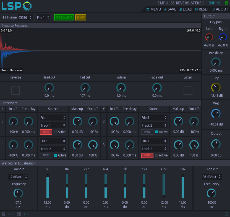Viewport: 230px width, 217px height.
Task: Click the green power icon beside INH1S
Action: point(226,3)
